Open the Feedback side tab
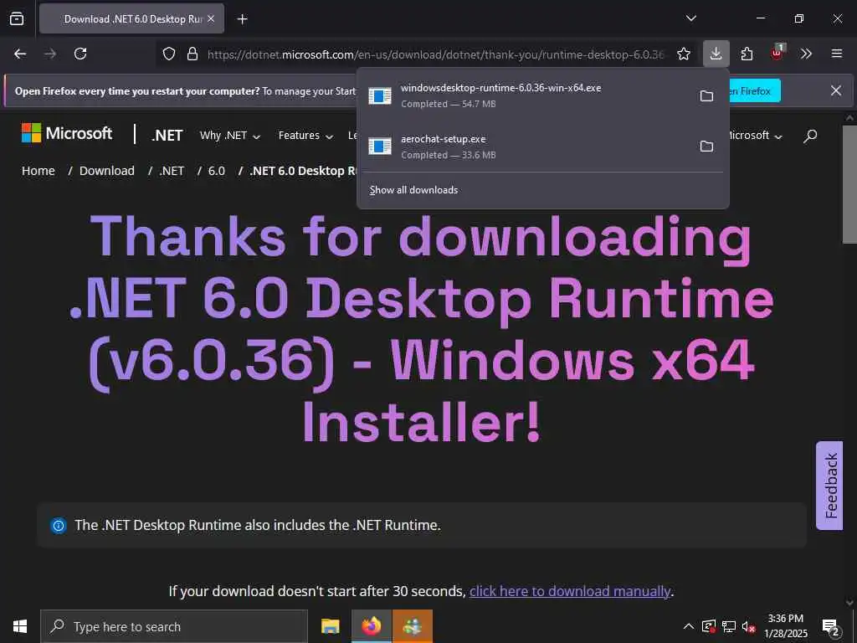 pyautogui.click(x=829, y=486)
